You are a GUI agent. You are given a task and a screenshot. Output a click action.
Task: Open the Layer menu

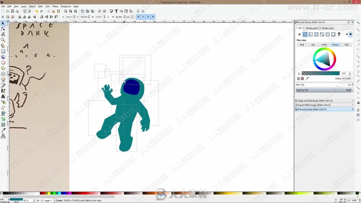[x=24, y=6]
